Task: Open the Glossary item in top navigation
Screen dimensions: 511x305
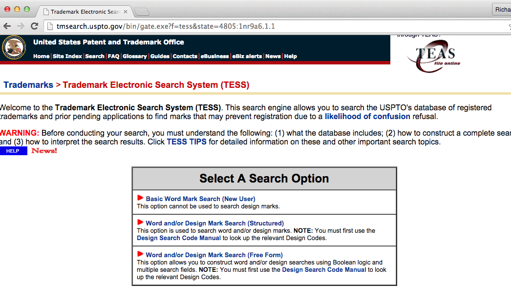Action: [x=134, y=57]
